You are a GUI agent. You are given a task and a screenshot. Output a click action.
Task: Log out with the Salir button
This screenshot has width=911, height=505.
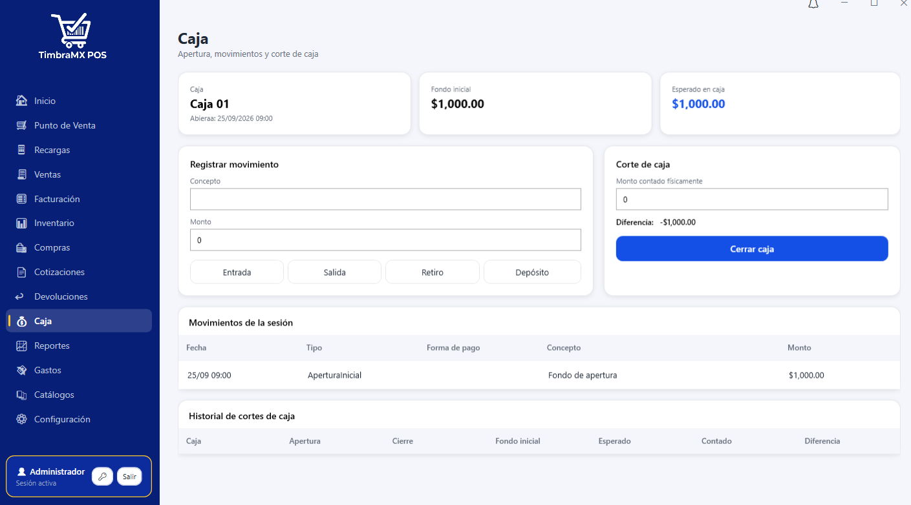point(129,477)
